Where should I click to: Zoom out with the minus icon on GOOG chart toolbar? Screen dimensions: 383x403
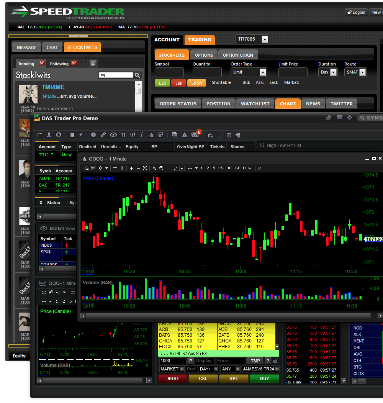tap(138, 168)
